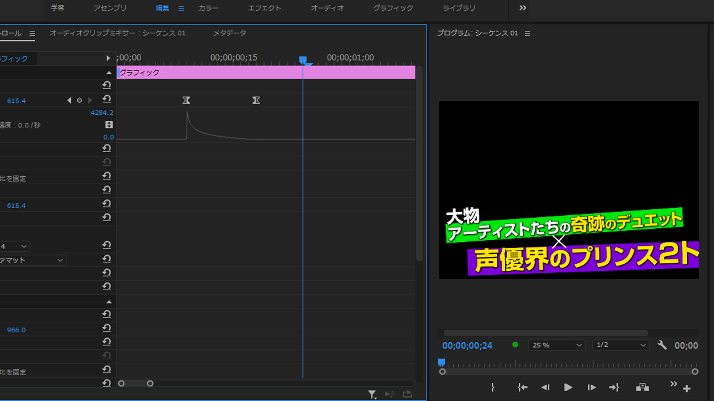Open the 25 % zoom level dropdown

pyautogui.click(x=557, y=345)
